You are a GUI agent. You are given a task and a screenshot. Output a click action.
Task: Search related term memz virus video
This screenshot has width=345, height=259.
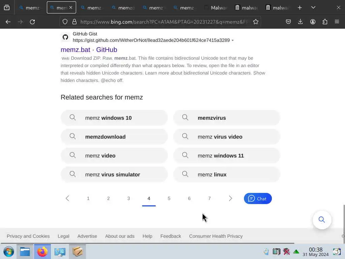tap(227, 137)
